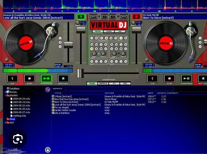Screen dimensions: 207x154
Task: Click the browser lock icon
Action: 48,150
